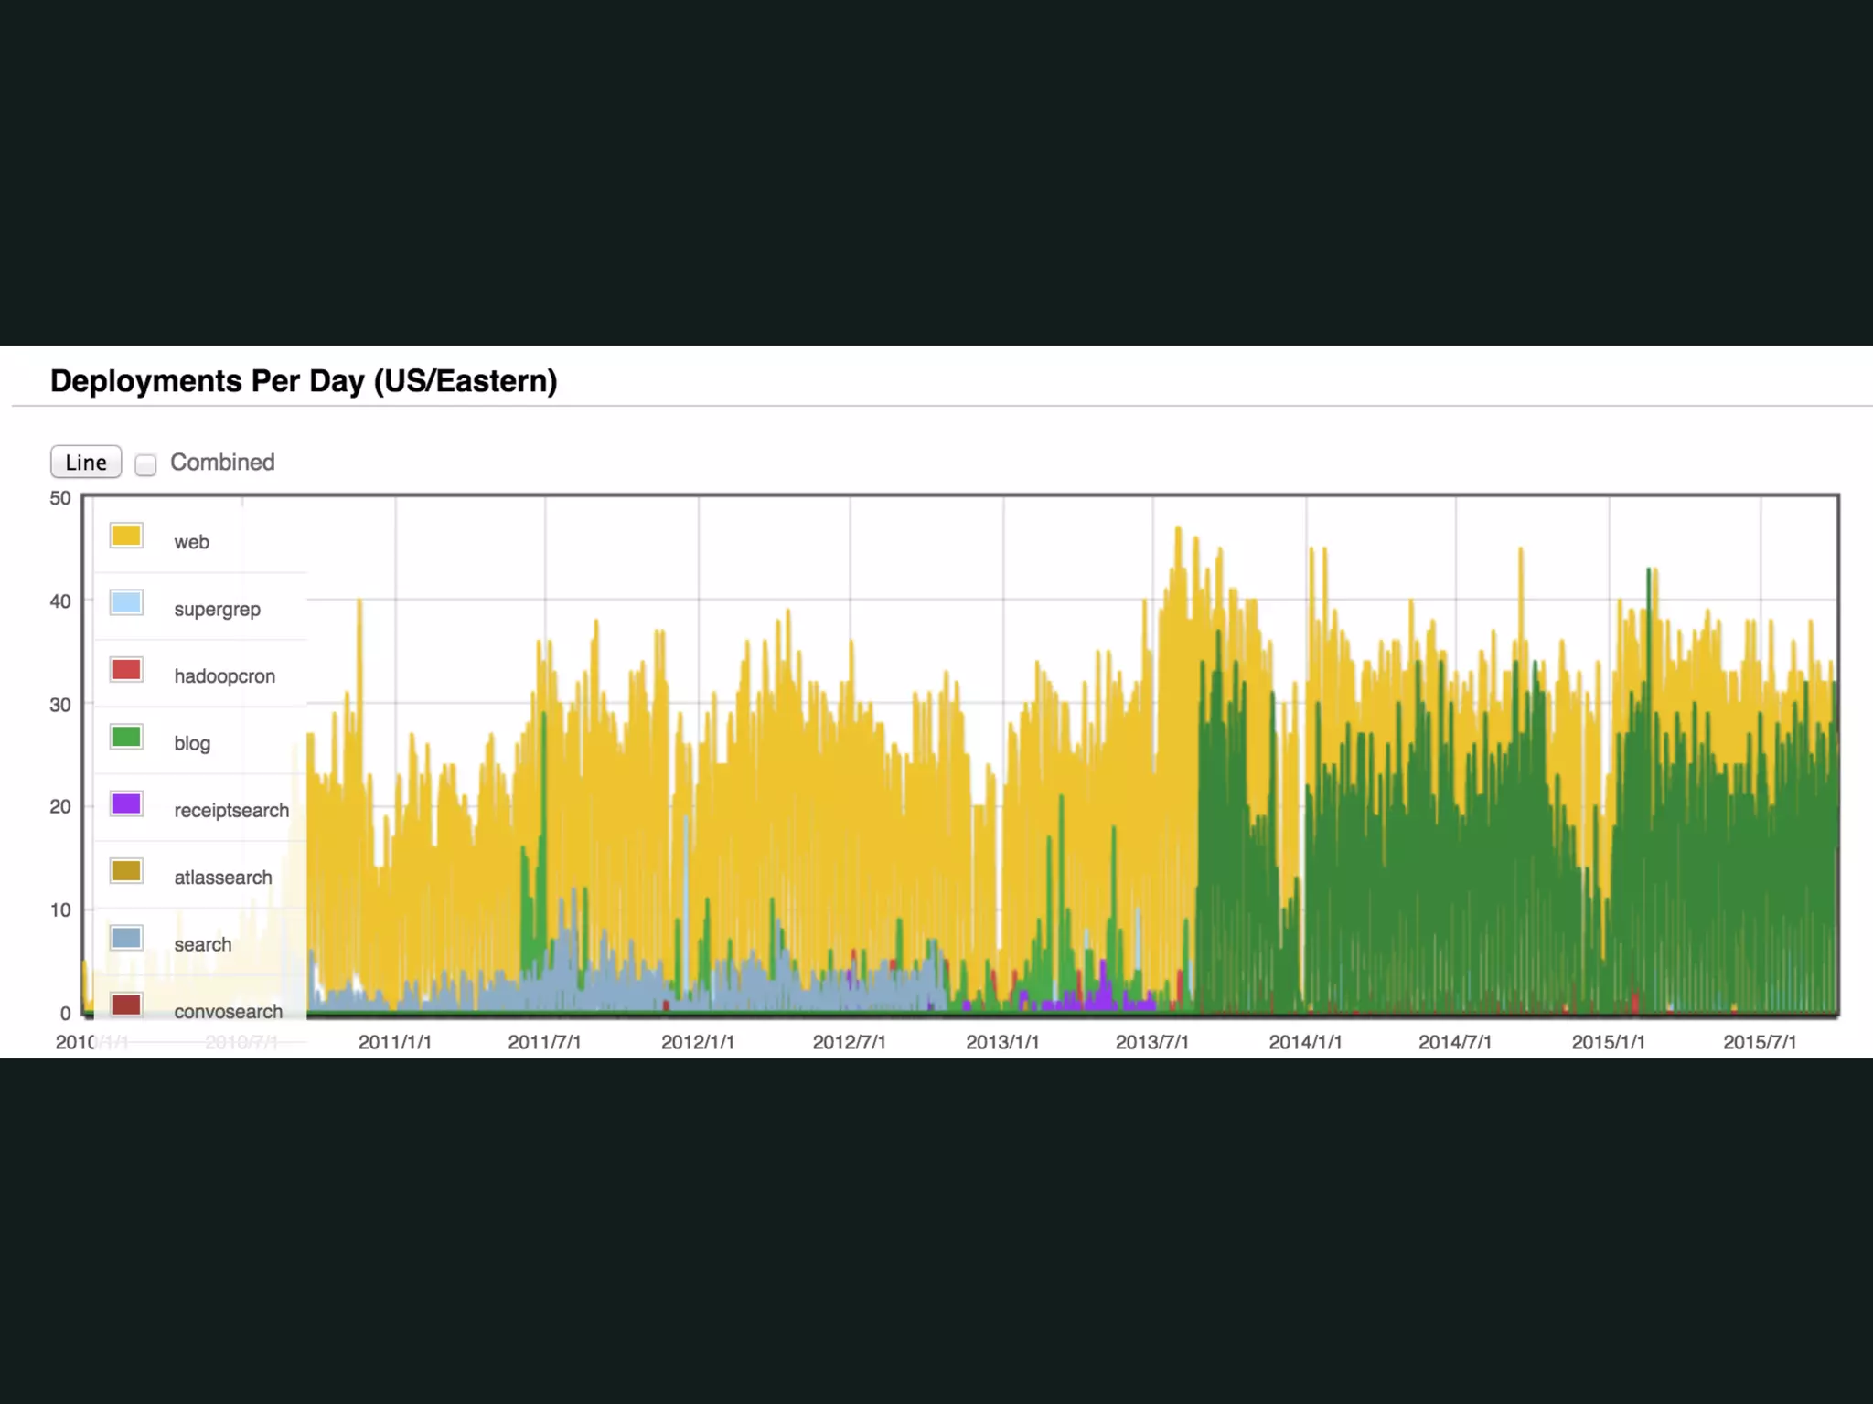Click the search gray-blue legend swatch
Screen dimensions: 1873x1404
coord(126,938)
